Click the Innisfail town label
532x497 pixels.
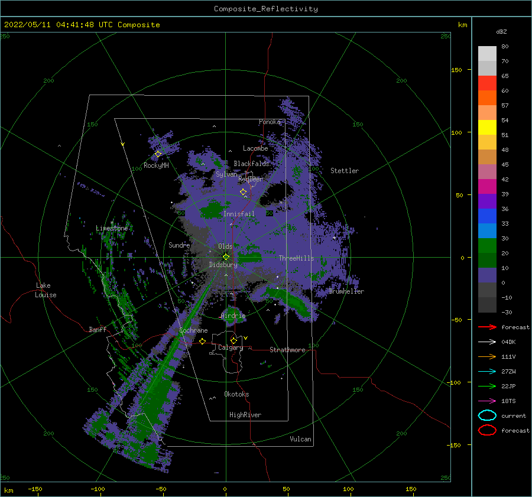[x=239, y=214]
